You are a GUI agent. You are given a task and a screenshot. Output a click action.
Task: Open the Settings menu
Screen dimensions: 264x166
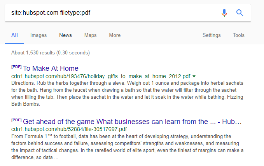pos(212,35)
